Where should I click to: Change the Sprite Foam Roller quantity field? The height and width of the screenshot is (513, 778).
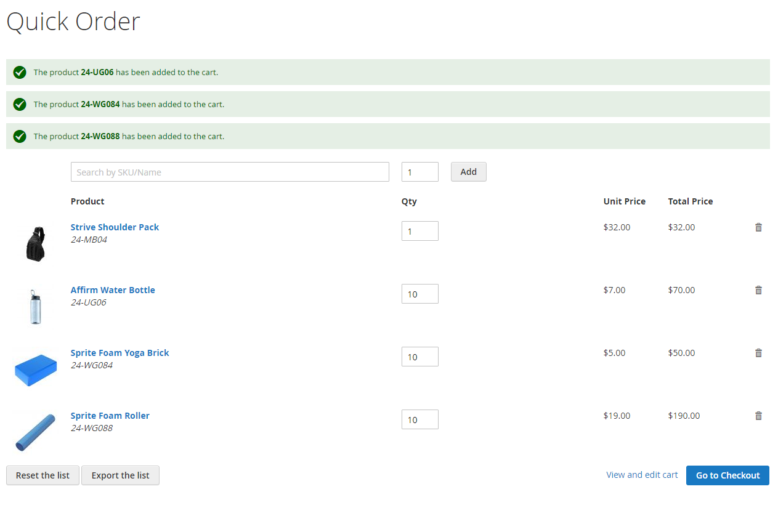(419, 419)
